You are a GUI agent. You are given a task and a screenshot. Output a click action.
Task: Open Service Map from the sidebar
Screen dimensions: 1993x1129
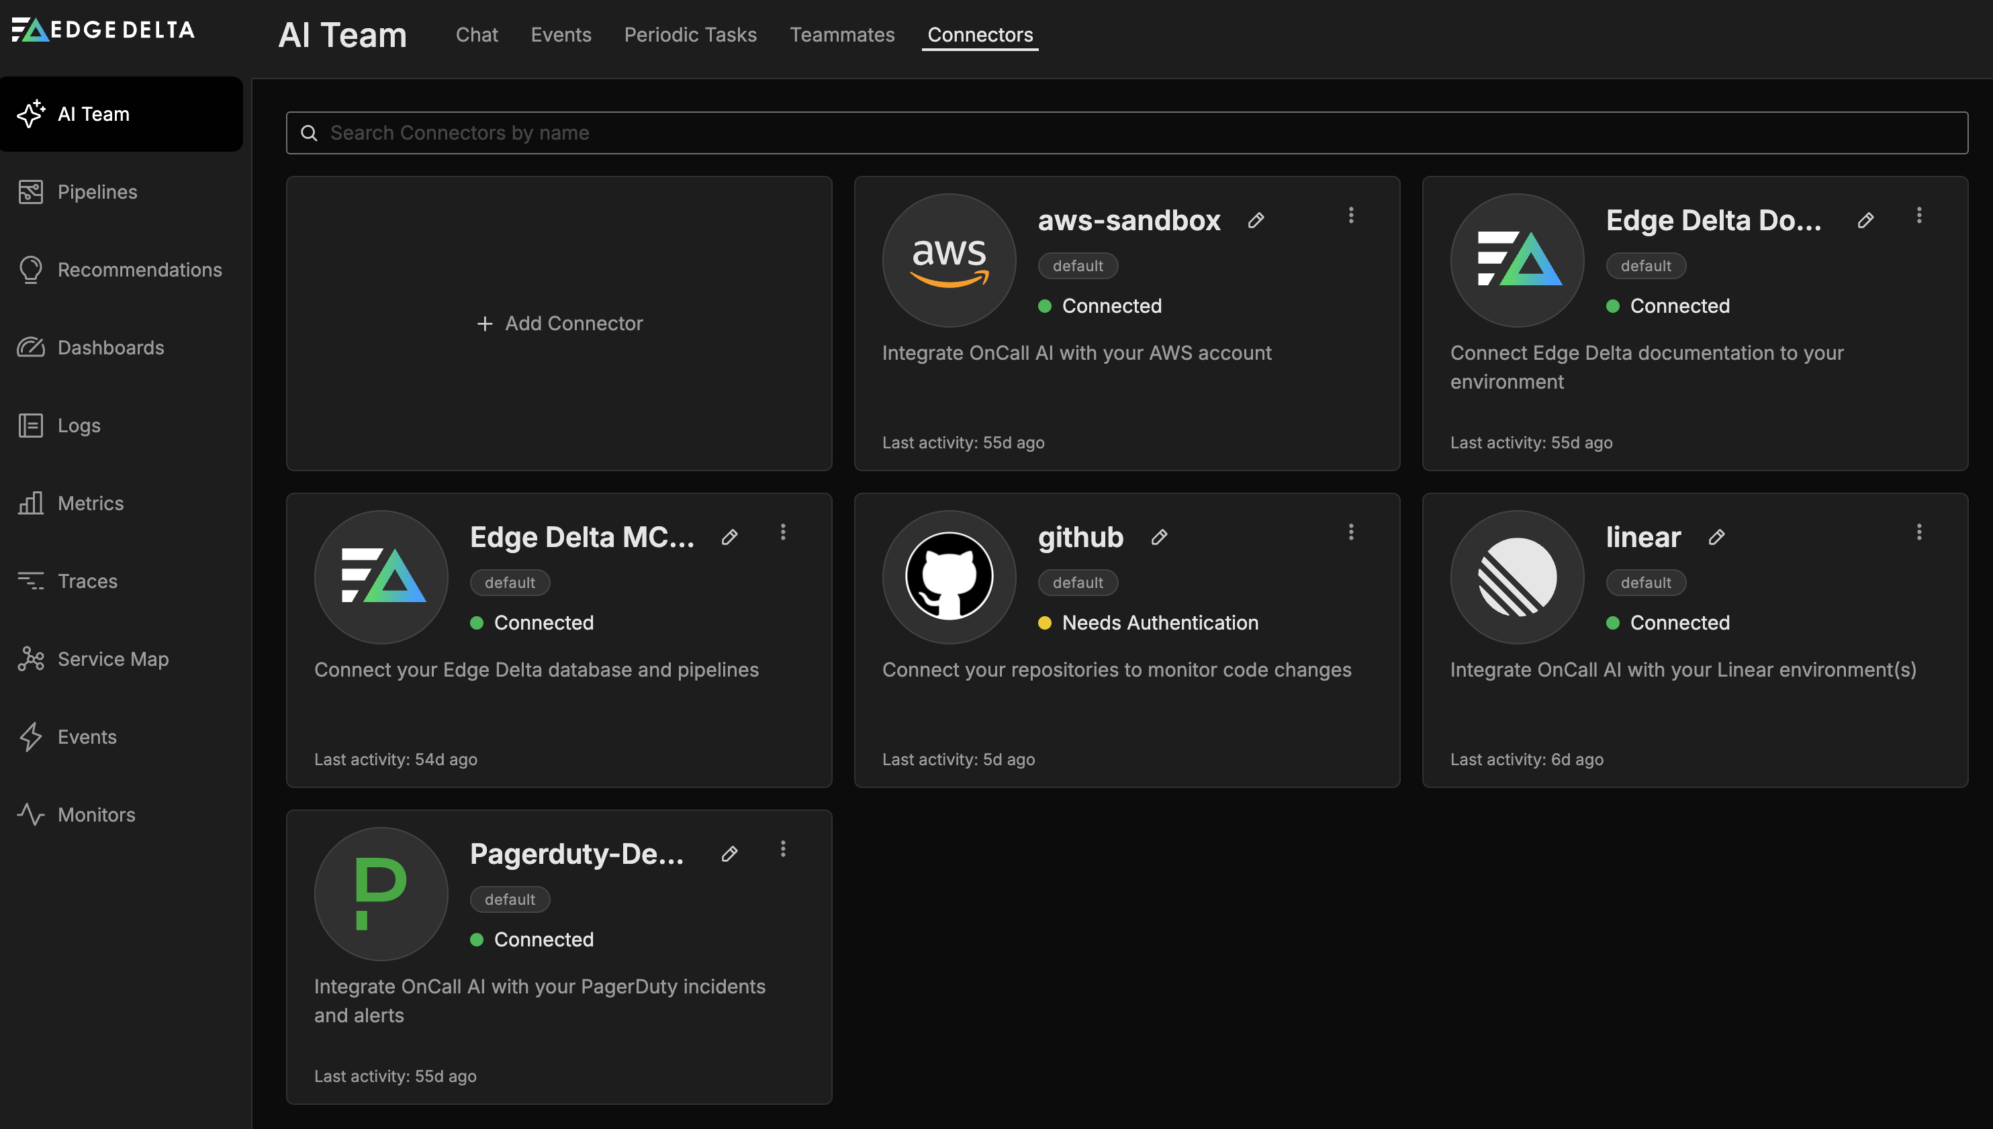(31, 658)
